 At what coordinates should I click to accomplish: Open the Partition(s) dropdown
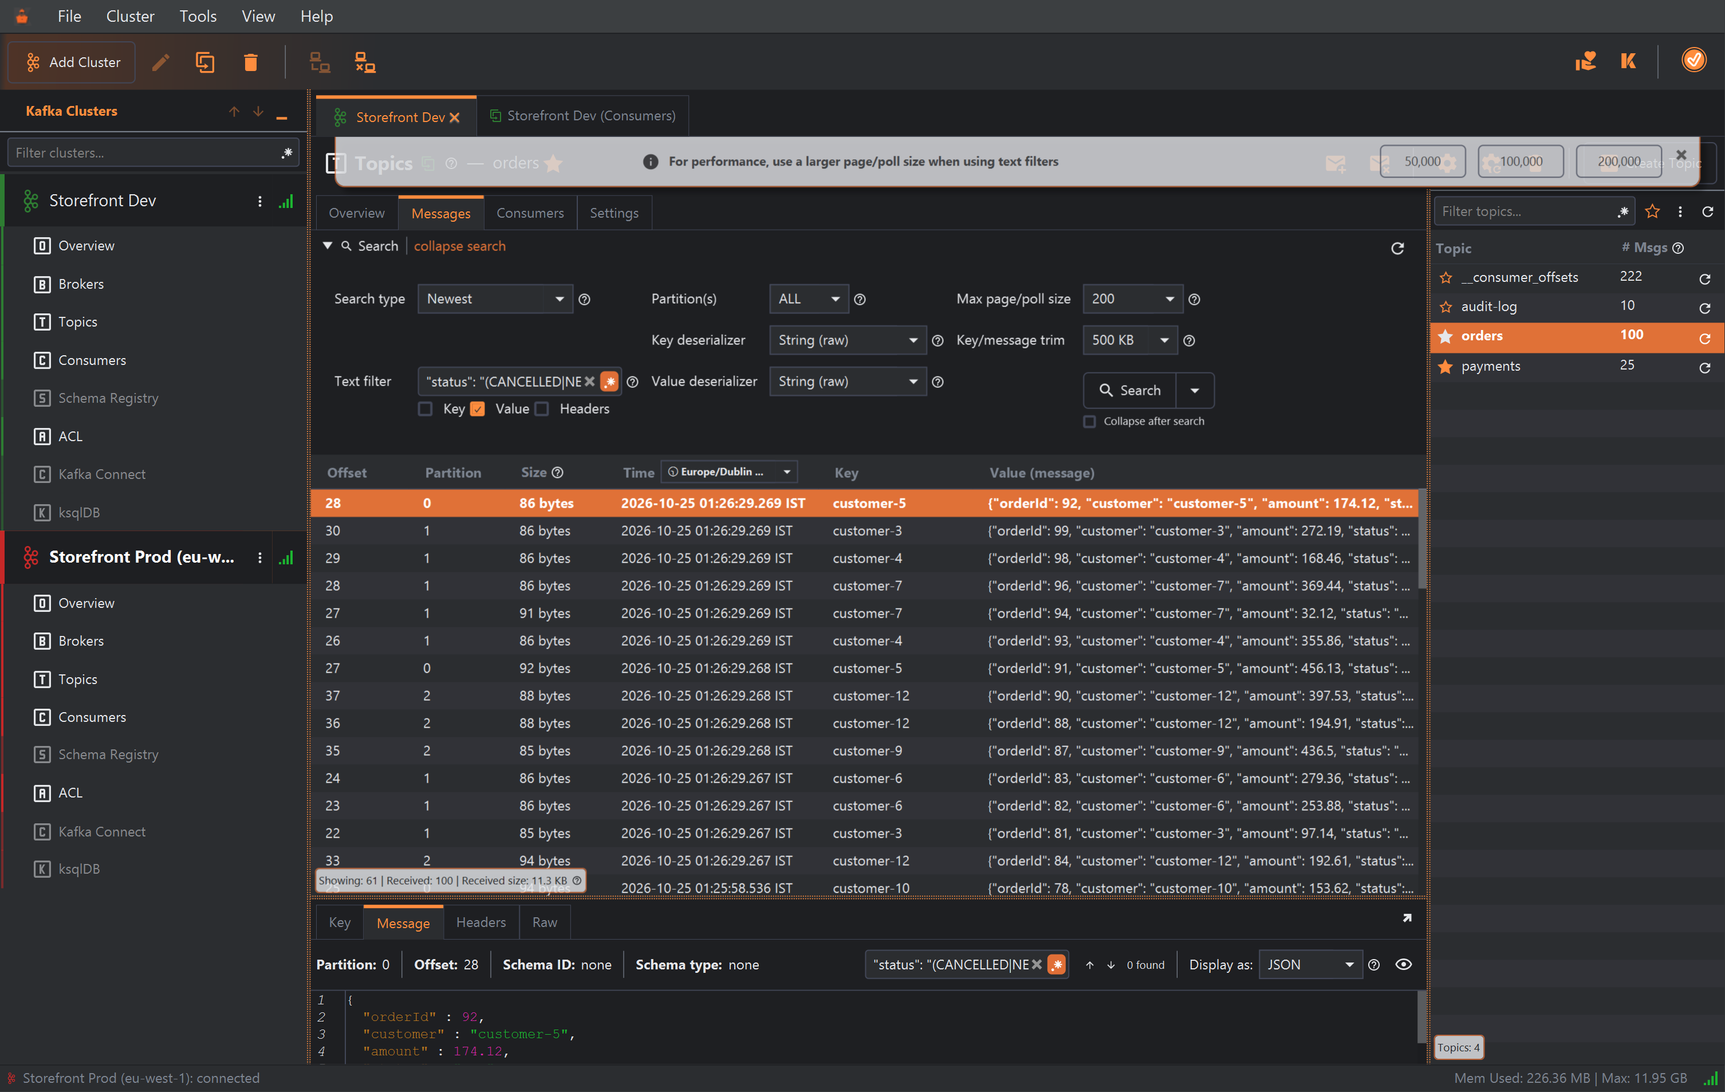coord(808,299)
